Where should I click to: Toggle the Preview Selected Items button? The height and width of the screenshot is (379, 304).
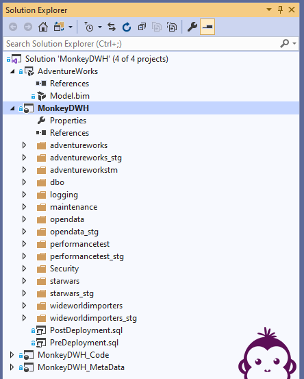[x=207, y=27]
